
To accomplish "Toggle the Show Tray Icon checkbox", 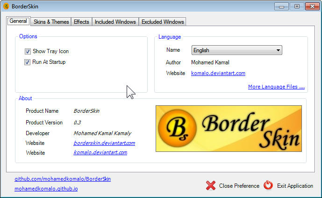I will pyautogui.click(x=28, y=51).
